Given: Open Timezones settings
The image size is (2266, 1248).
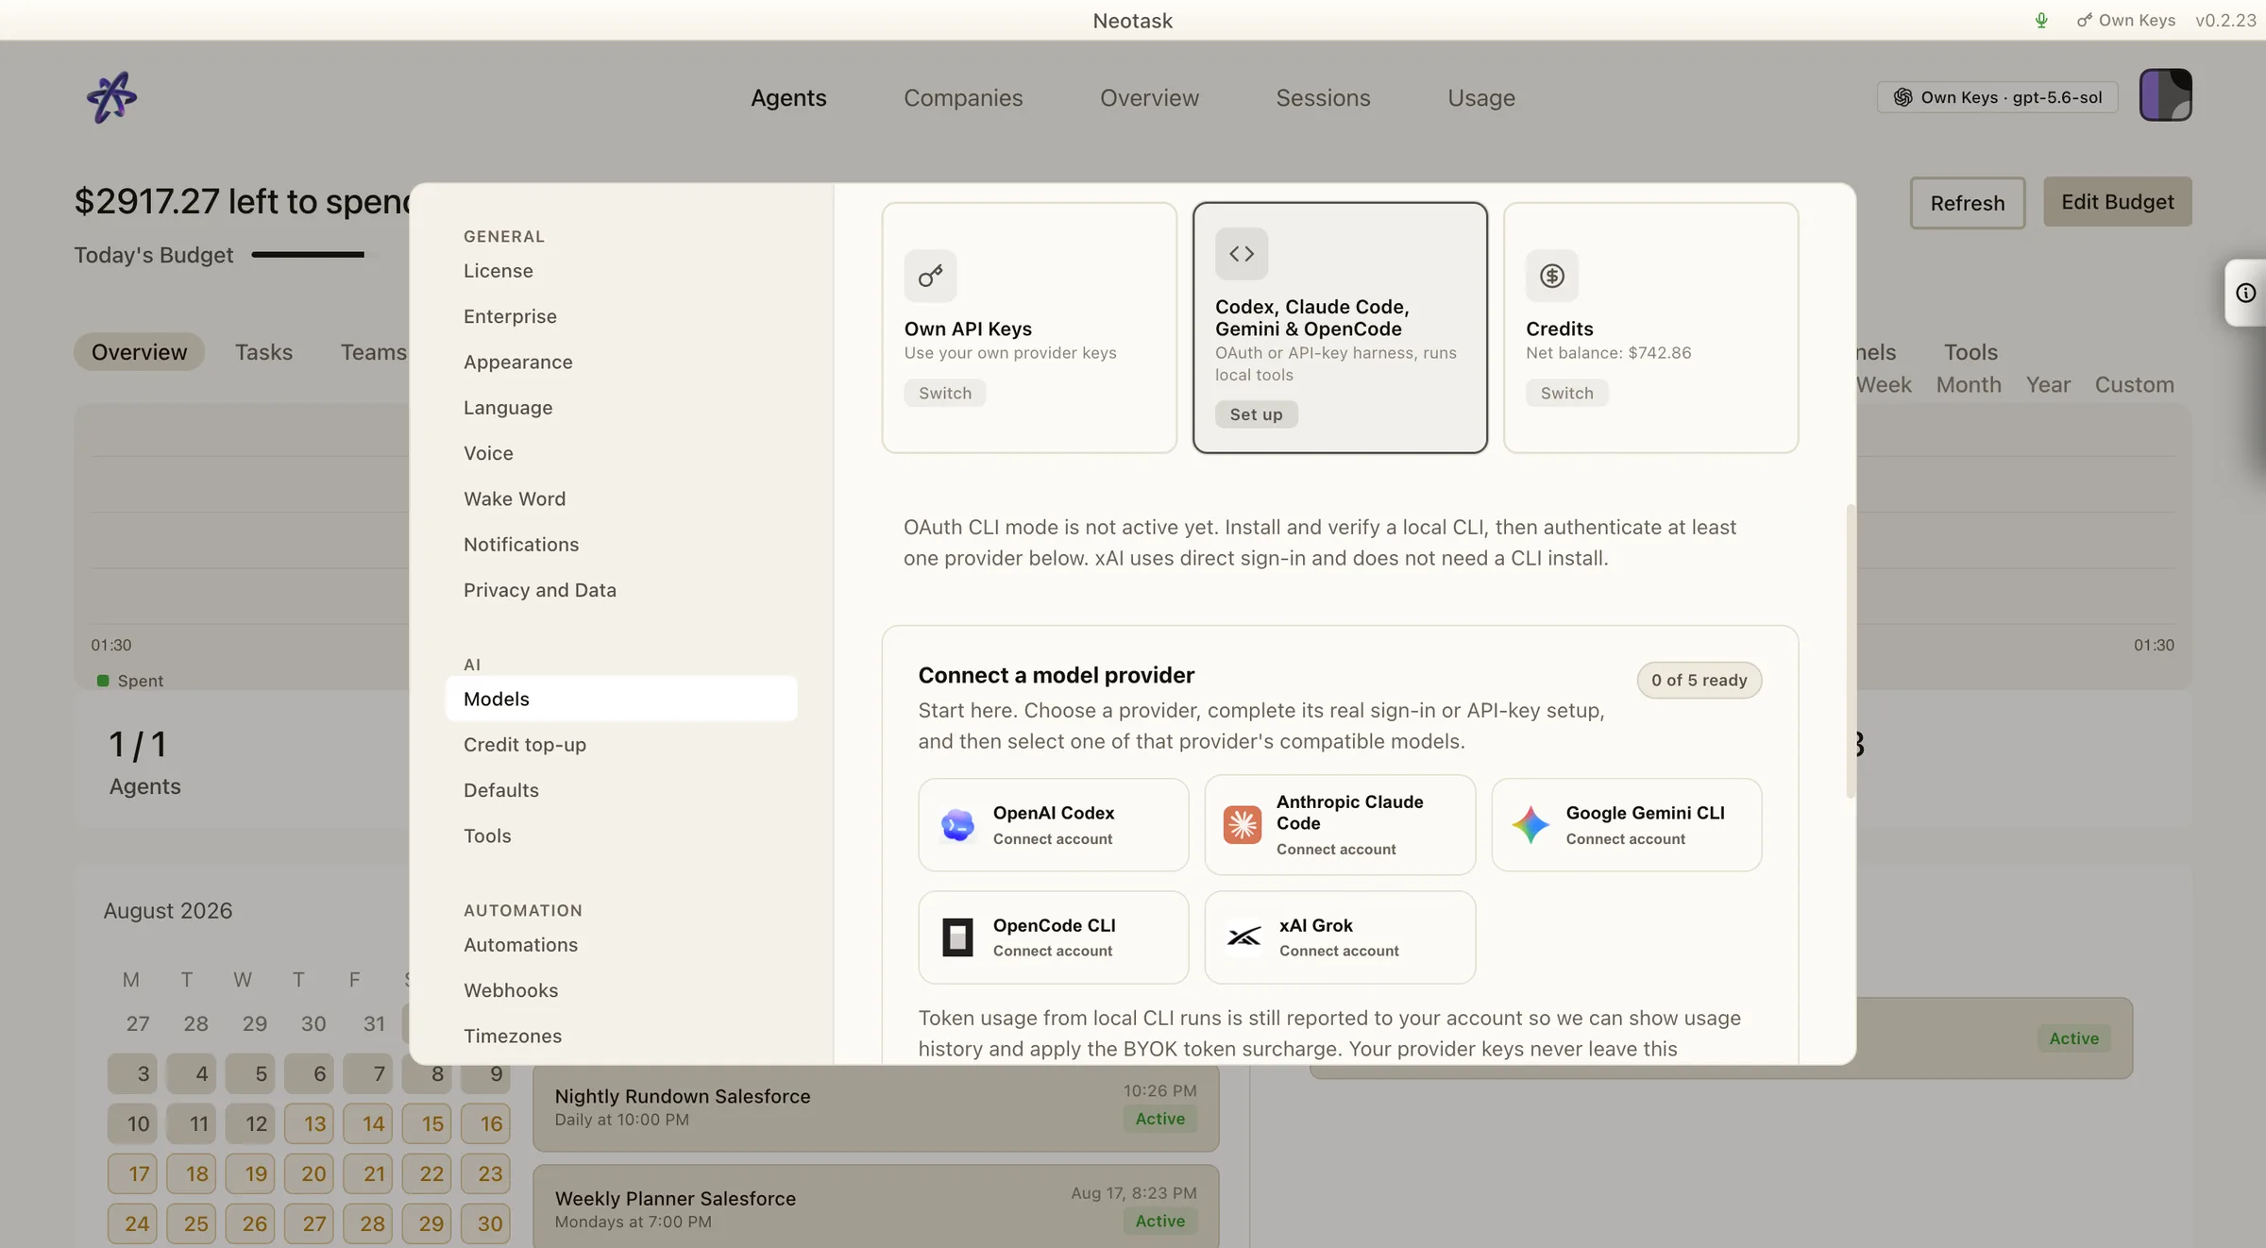Looking at the screenshot, I should (621, 1036).
